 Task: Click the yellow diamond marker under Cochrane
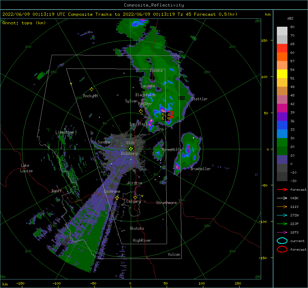coord(117,198)
